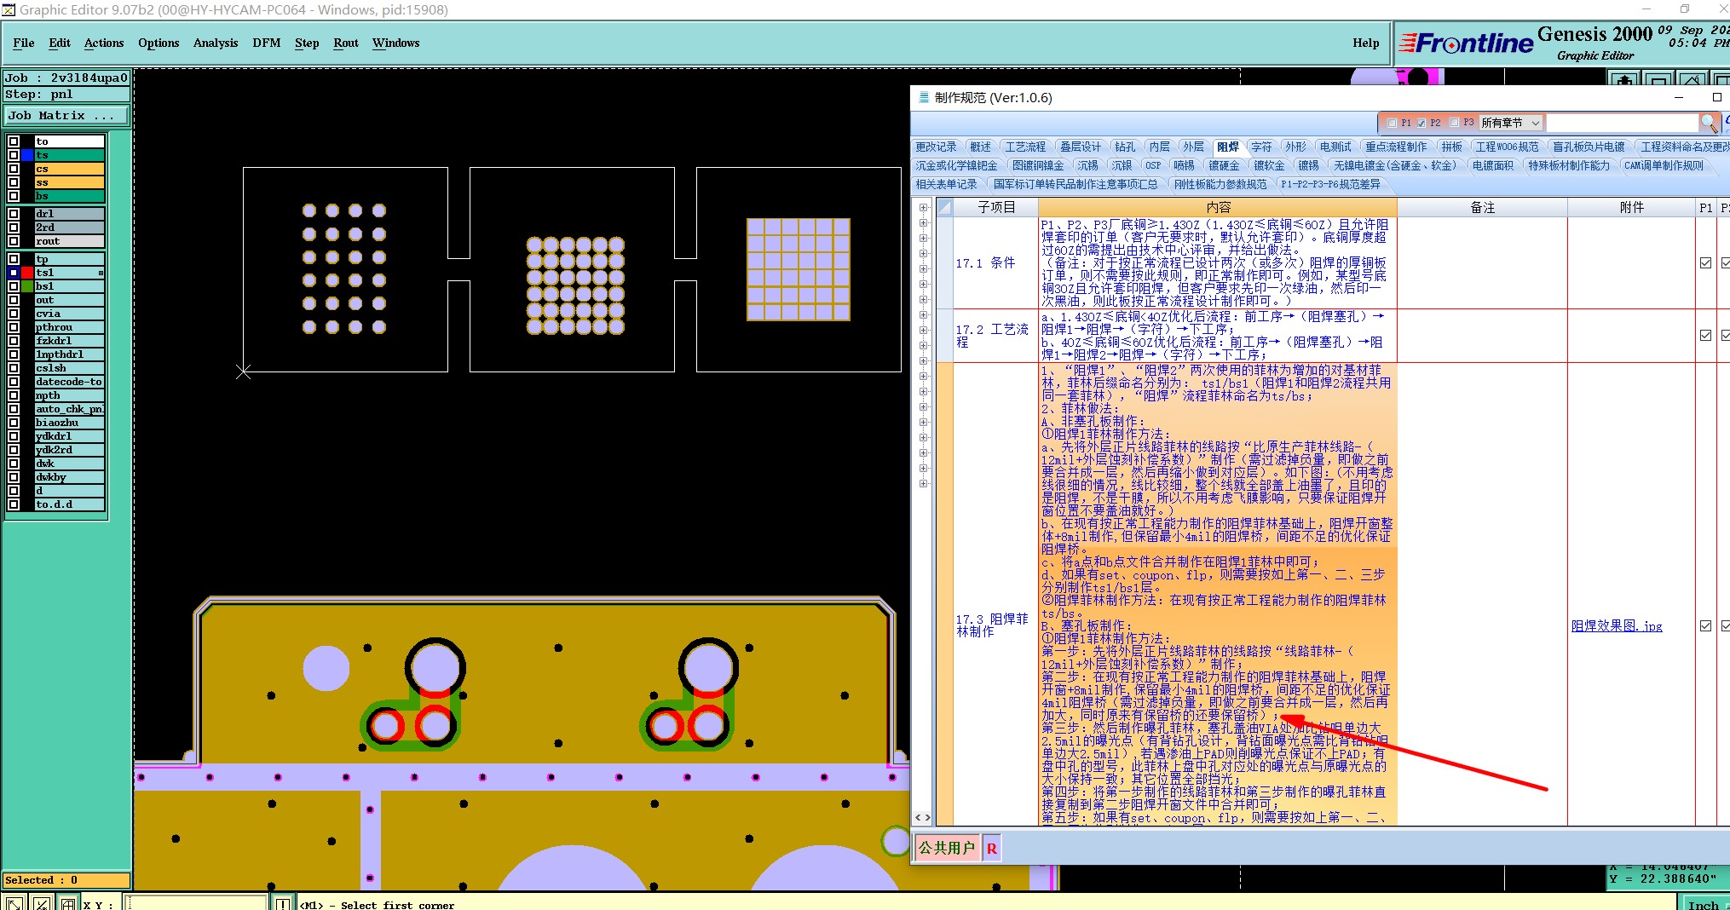Click the green color swatch of layer bs1
The width and height of the screenshot is (1730, 910).
click(x=27, y=286)
